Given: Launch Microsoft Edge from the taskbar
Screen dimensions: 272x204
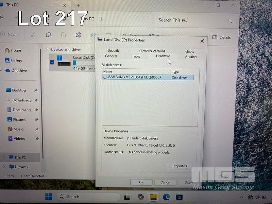Looking at the screenshot, I should [x=166, y=197].
